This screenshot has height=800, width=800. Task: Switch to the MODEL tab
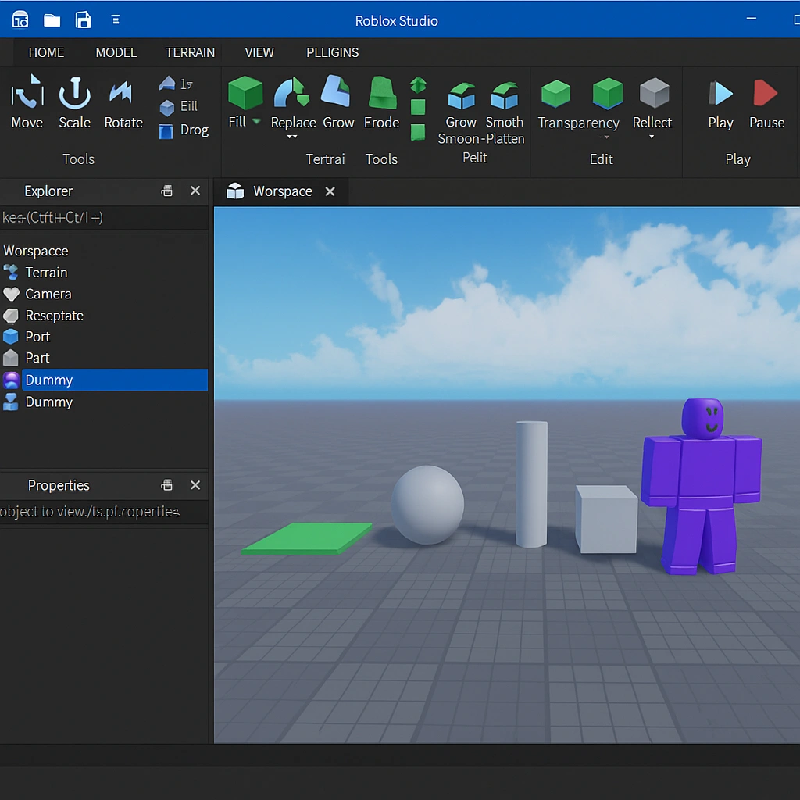[x=116, y=52]
